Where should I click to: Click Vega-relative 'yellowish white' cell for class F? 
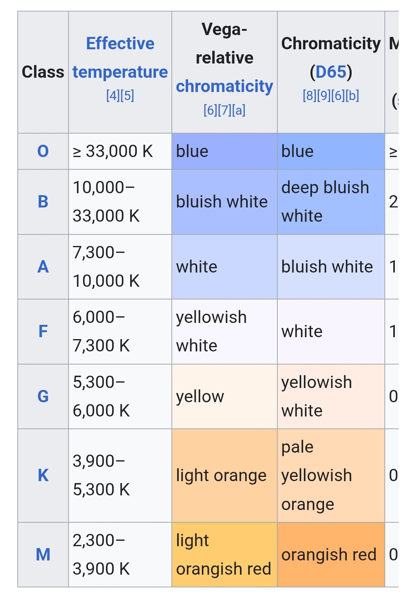pos(225,331)
